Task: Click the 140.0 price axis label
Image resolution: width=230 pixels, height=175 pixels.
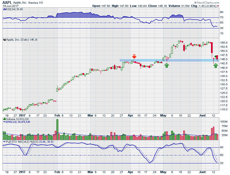Action: click(x=224, y=68)
